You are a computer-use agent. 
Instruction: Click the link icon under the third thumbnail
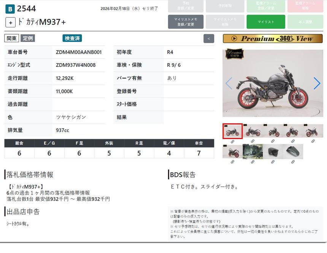point(273,141)
